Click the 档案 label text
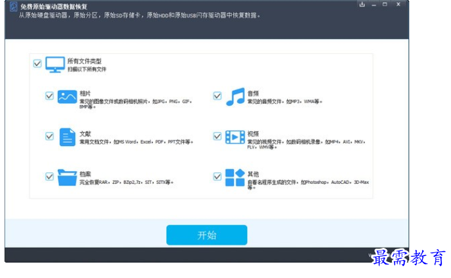 click(x=85, y=174)
